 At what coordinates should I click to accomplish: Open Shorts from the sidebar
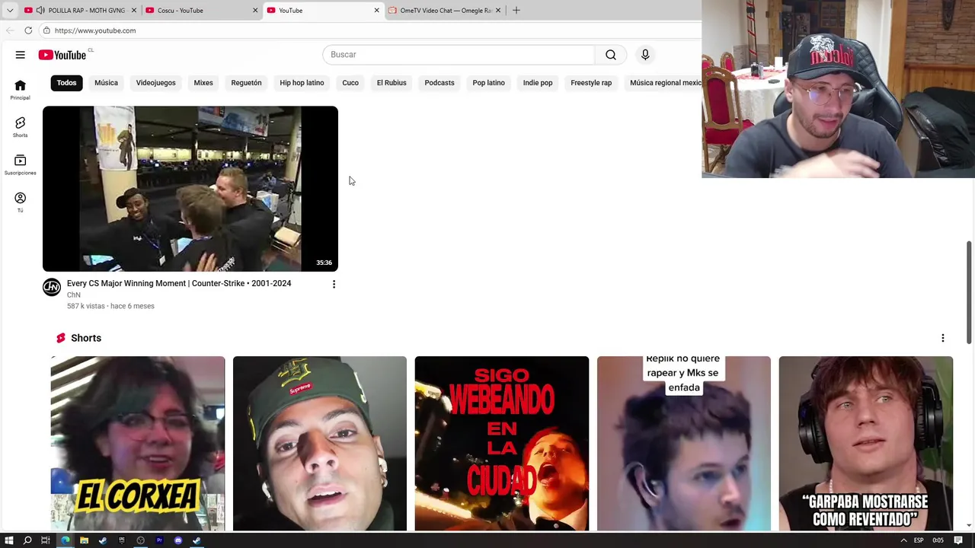[x=21, y=127]
